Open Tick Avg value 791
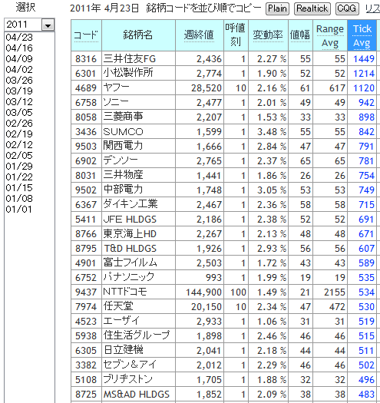Screen dimensions: 380x403 [366, 147]
